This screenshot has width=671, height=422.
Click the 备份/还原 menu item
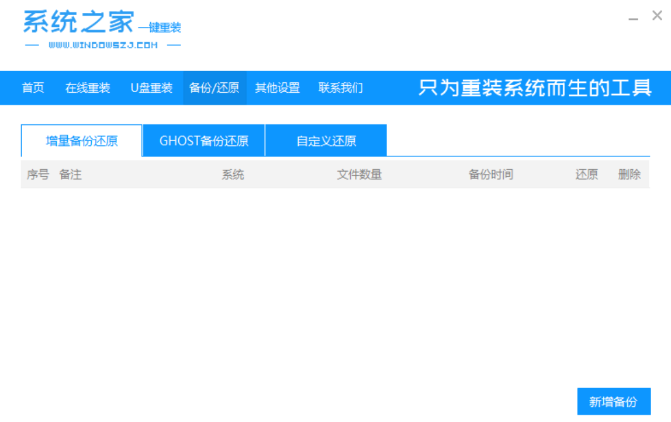click(x=215, y=88)
